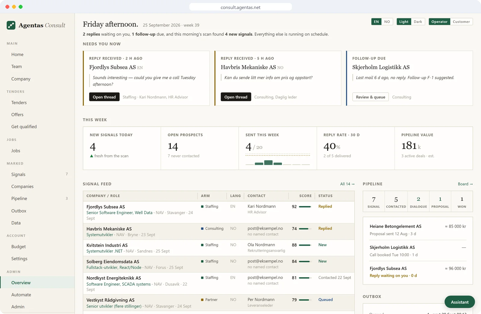Open Software Engineer, SCADA systems role link

pos(118,284)
